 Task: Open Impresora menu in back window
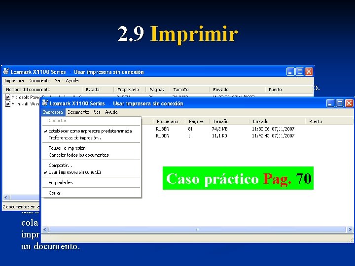pyautogui.click(x=14, y=80)
